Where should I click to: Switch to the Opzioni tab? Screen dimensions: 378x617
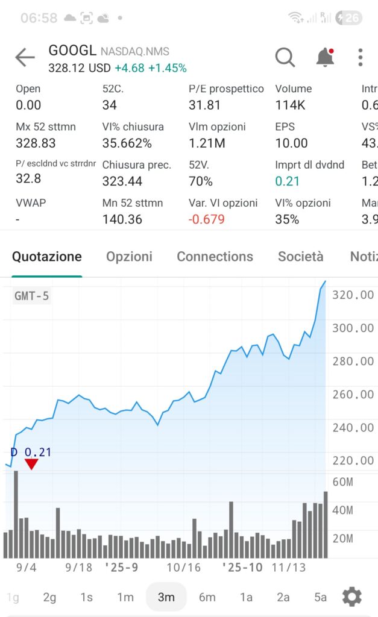coord(129,257)
